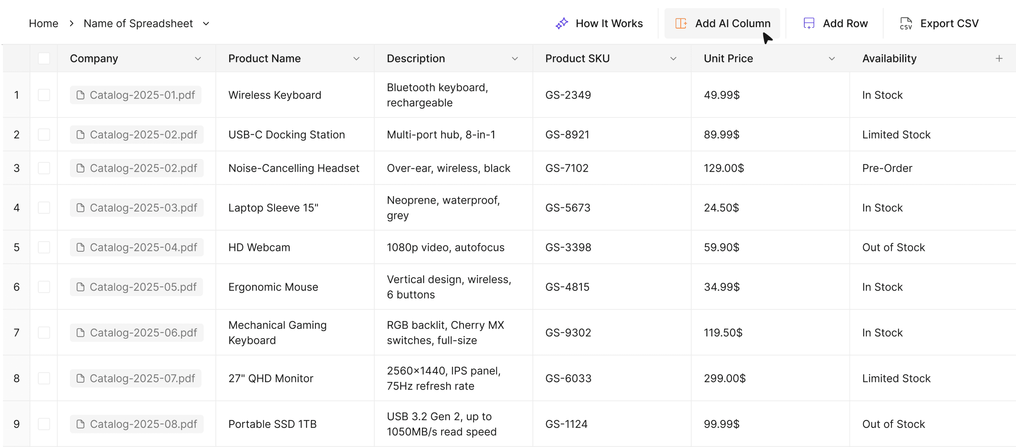Select the Mechanical Gaming Keyboard cell
The height and width of the screenshot is (447, 1016).
[295, 333]
